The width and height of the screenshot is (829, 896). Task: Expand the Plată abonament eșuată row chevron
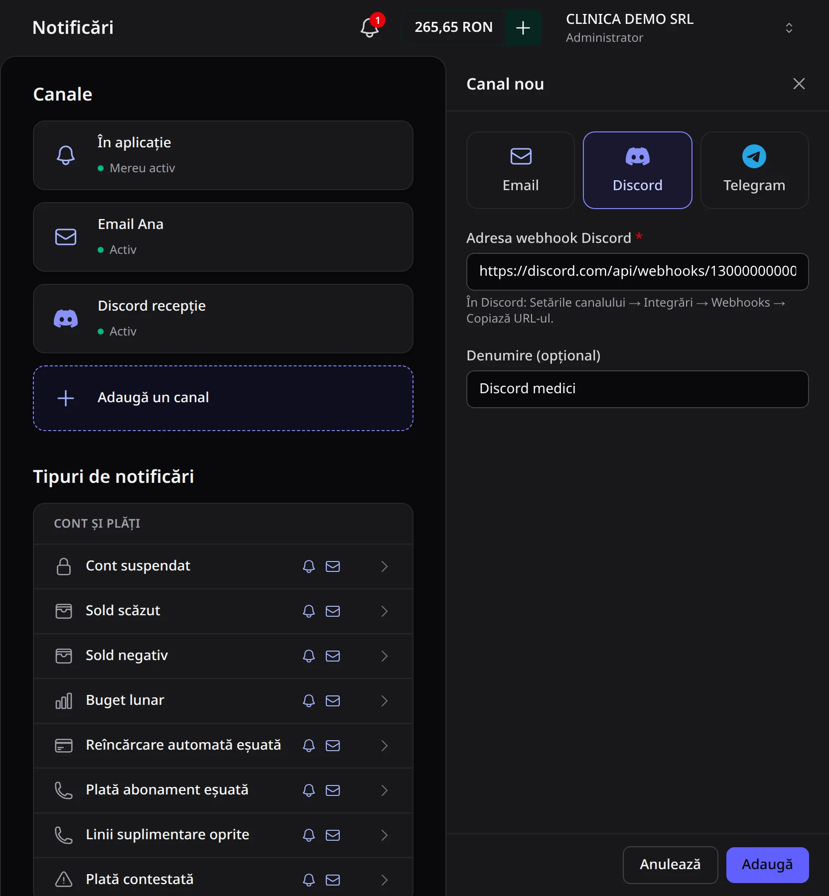point(384,790)
